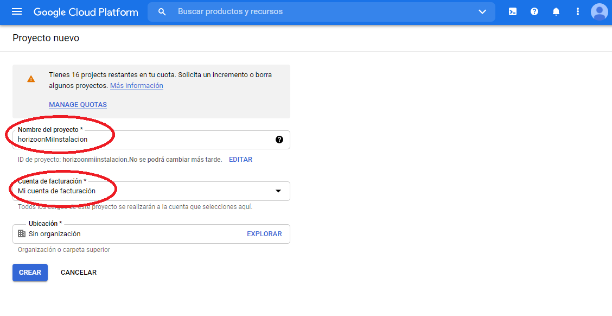Open the three-dot settings menu

(578, 12)
